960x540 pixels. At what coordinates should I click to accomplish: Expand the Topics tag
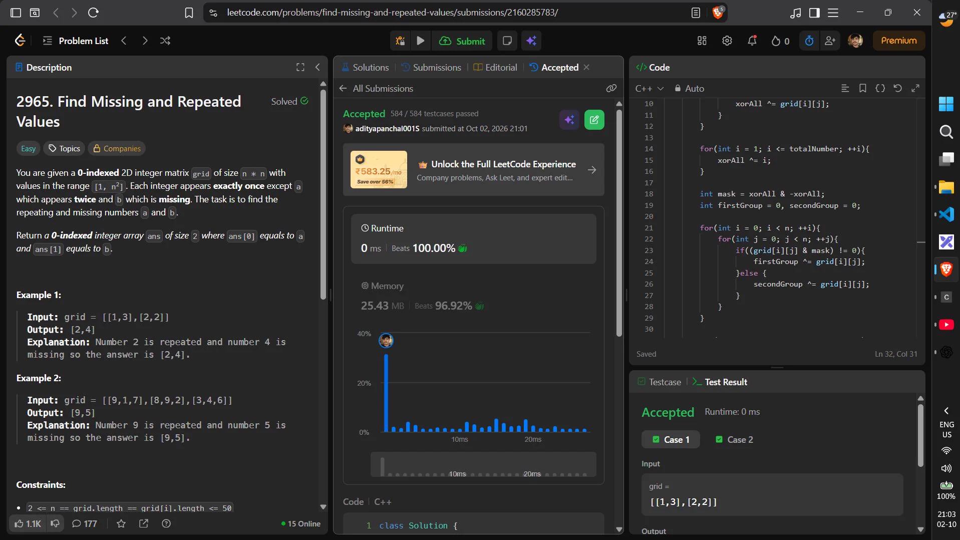(65, 148)
